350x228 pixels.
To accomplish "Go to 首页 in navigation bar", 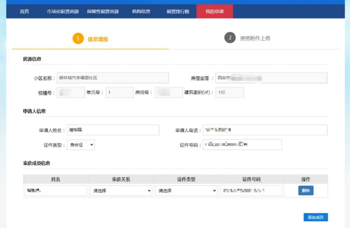I will tap(24, 12).
